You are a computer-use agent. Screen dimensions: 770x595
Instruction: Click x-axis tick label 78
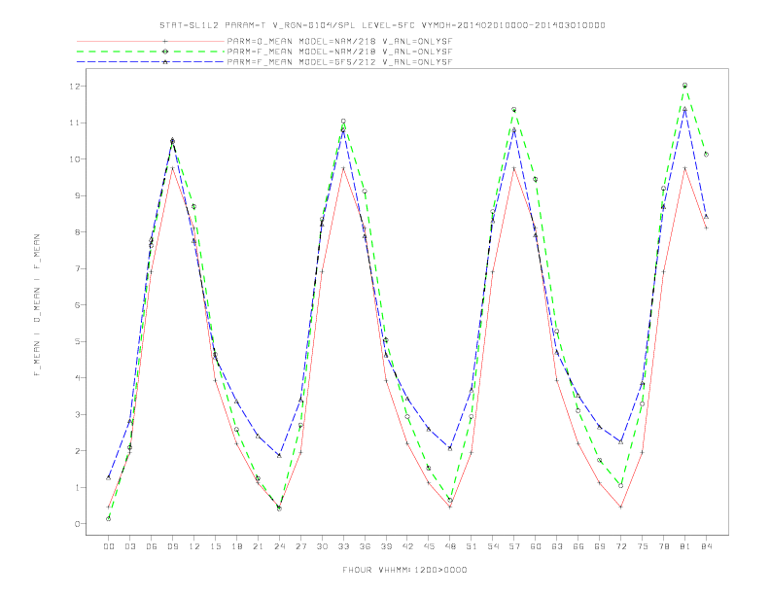point(664,546)
